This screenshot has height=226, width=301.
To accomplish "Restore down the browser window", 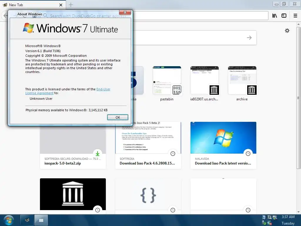I will [284, 4].
